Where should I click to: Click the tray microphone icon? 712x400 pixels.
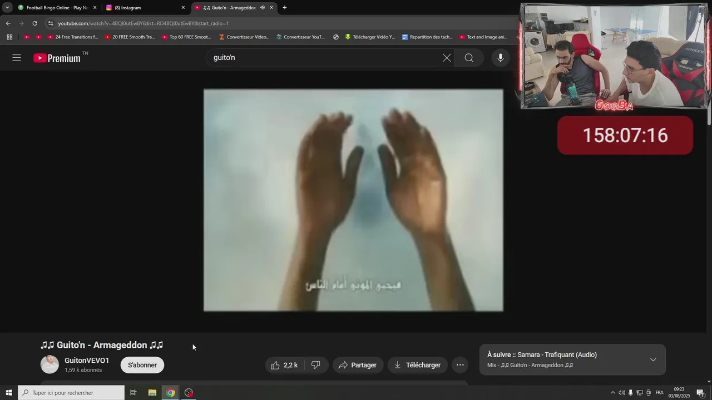click(x=630, y=393)
